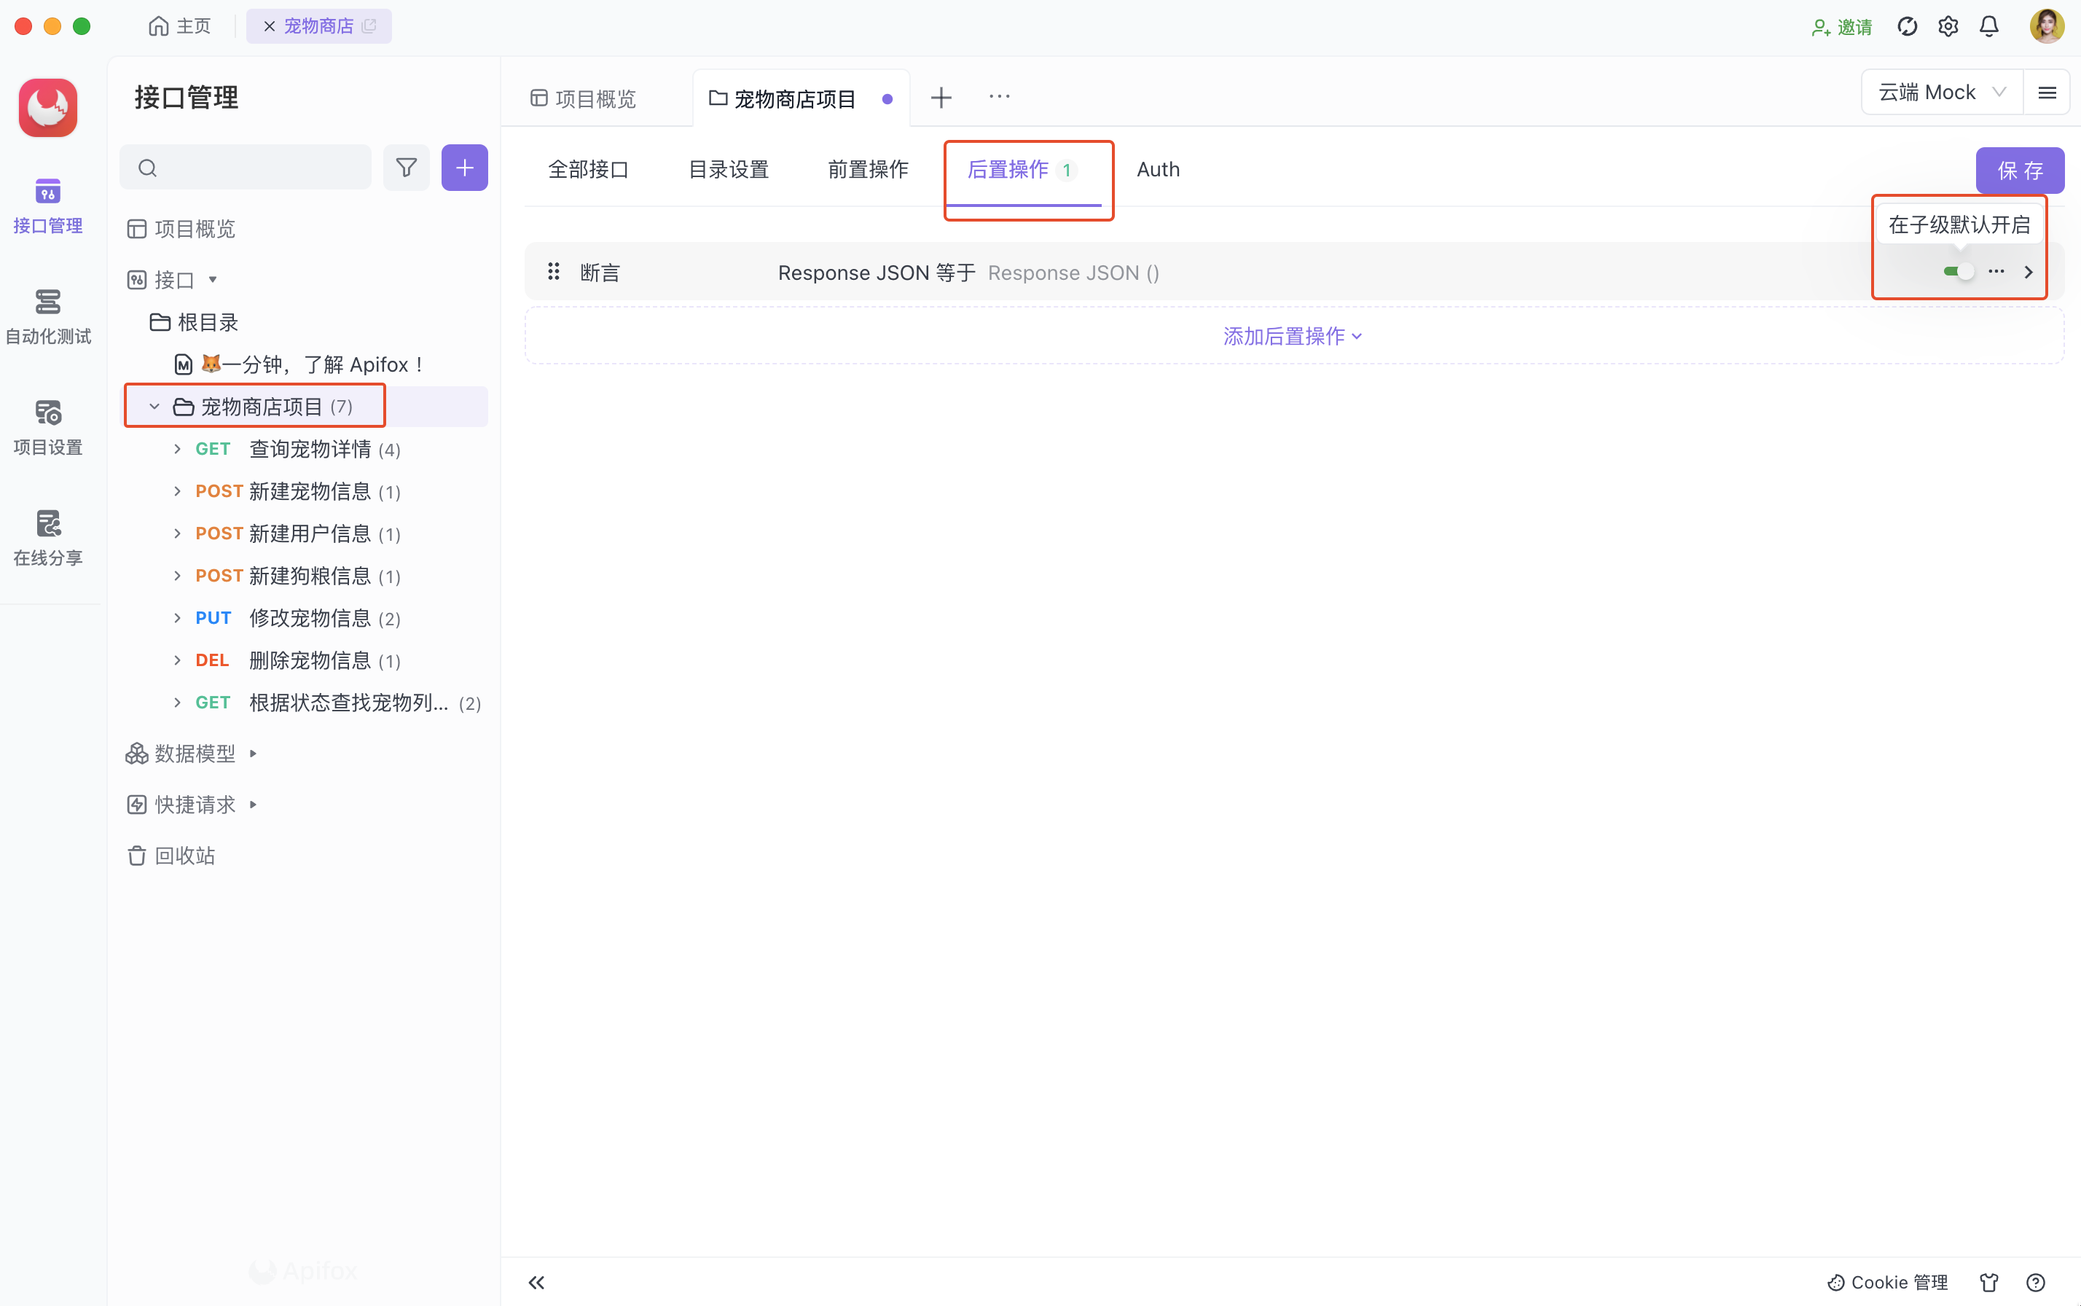
Task: Expand the 数据模型 section
Action: tap(253, 754)
